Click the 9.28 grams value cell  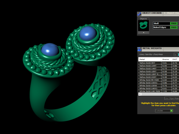166,77
